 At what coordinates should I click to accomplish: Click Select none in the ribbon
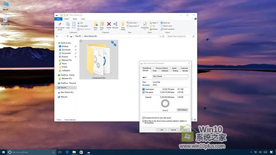[x=166, y=26]
